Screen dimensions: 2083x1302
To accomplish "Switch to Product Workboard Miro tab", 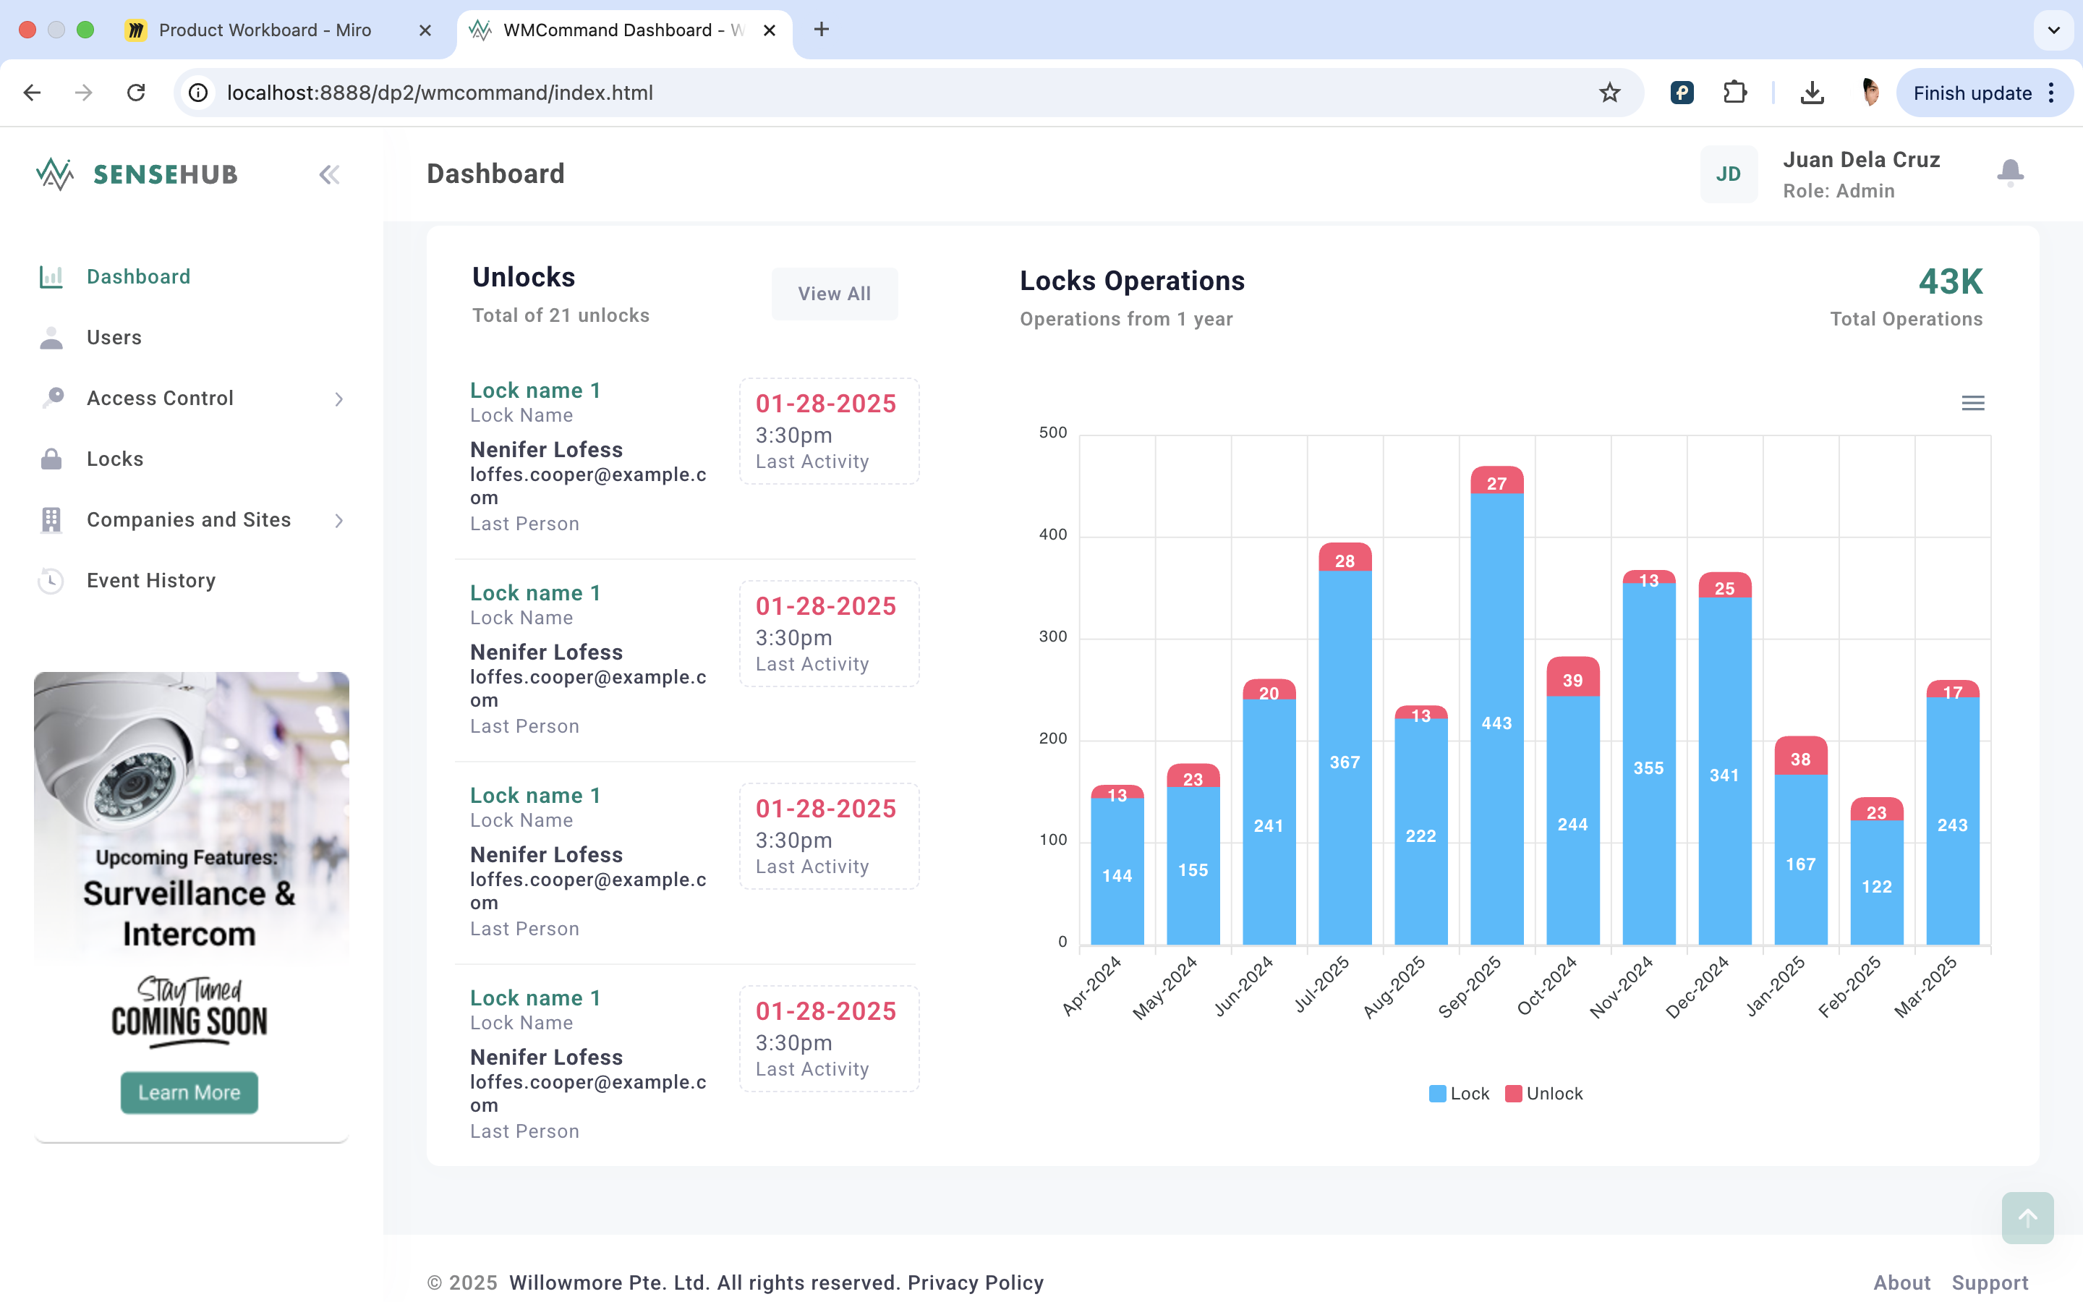I will [x=264, y=30].
